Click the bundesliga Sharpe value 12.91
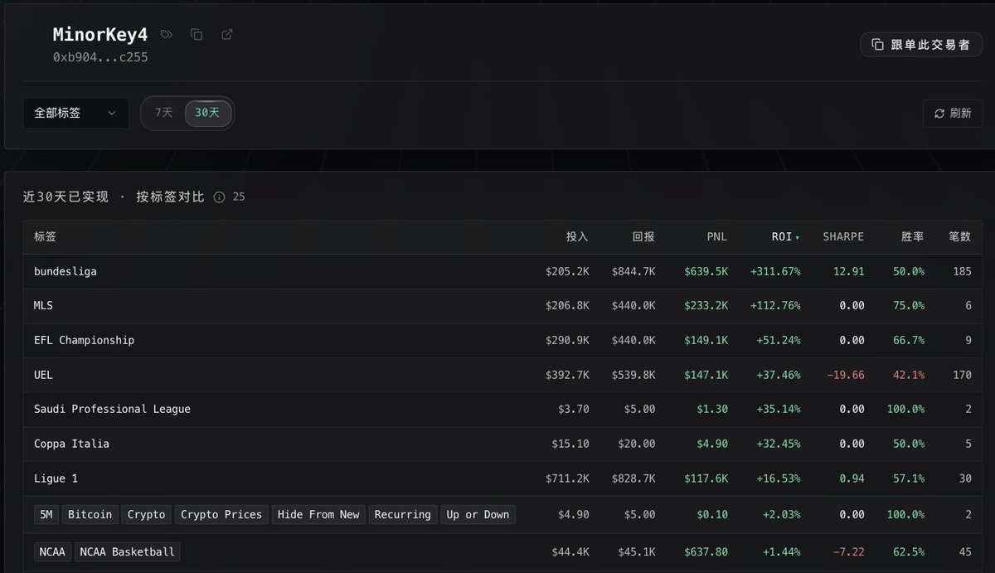The image size is (995, 573). click(x=848, y=271)
